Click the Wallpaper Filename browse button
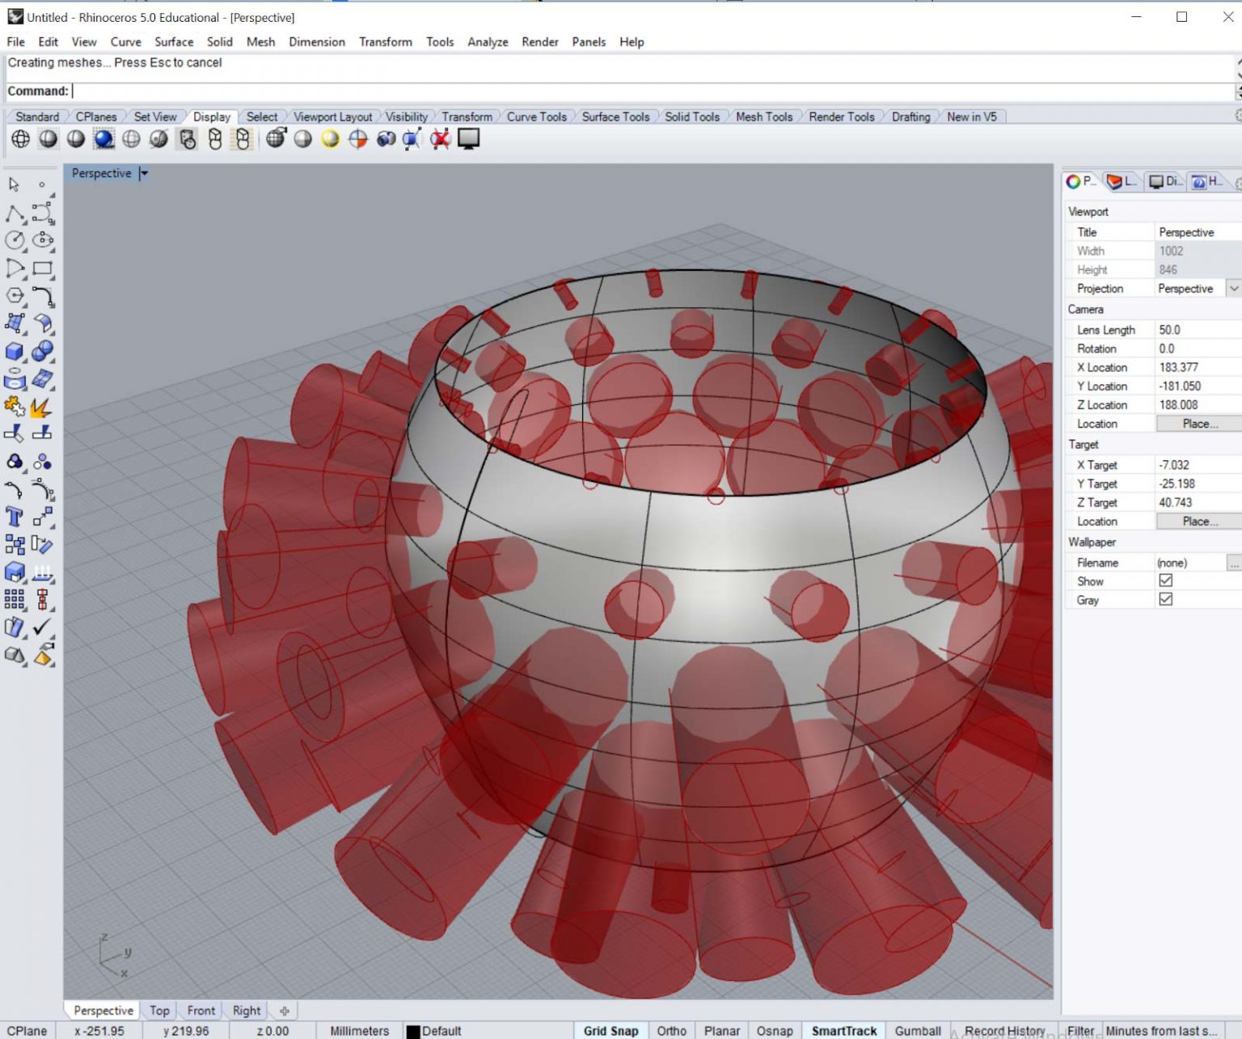Viewport: 1242px width, 1039px height. (1234, 561)
